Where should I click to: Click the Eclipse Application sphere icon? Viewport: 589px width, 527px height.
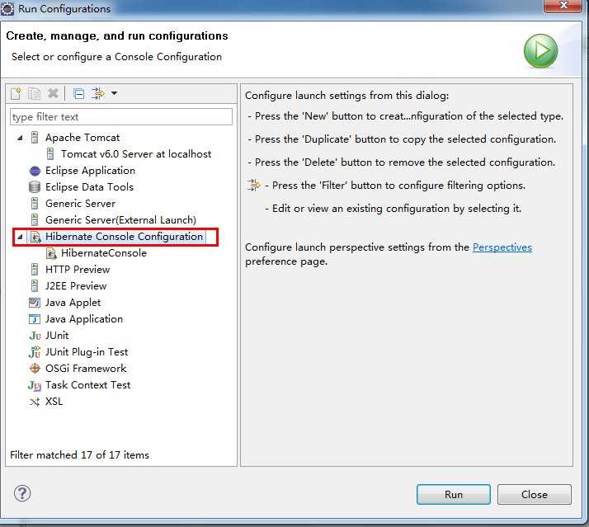(35, 171)
